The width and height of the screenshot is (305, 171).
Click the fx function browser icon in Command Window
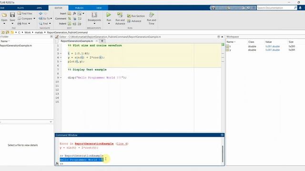coord(57,163)
